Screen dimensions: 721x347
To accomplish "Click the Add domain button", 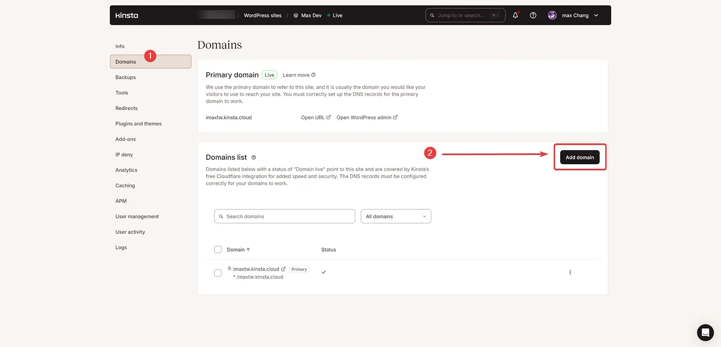I will pos(580,157).
